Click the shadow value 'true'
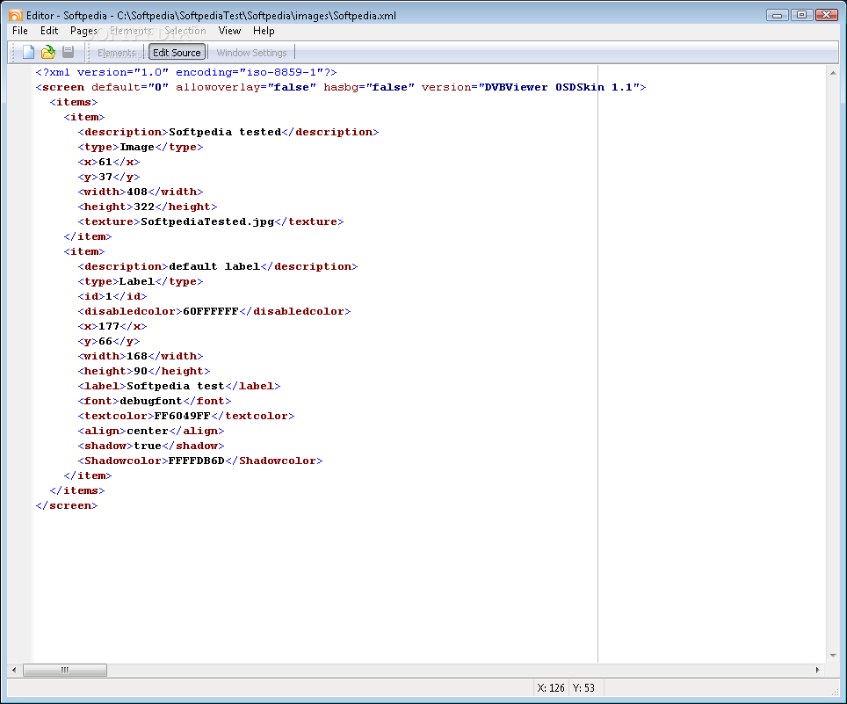This screenshot has width=847, height=704. click(148, 446)
